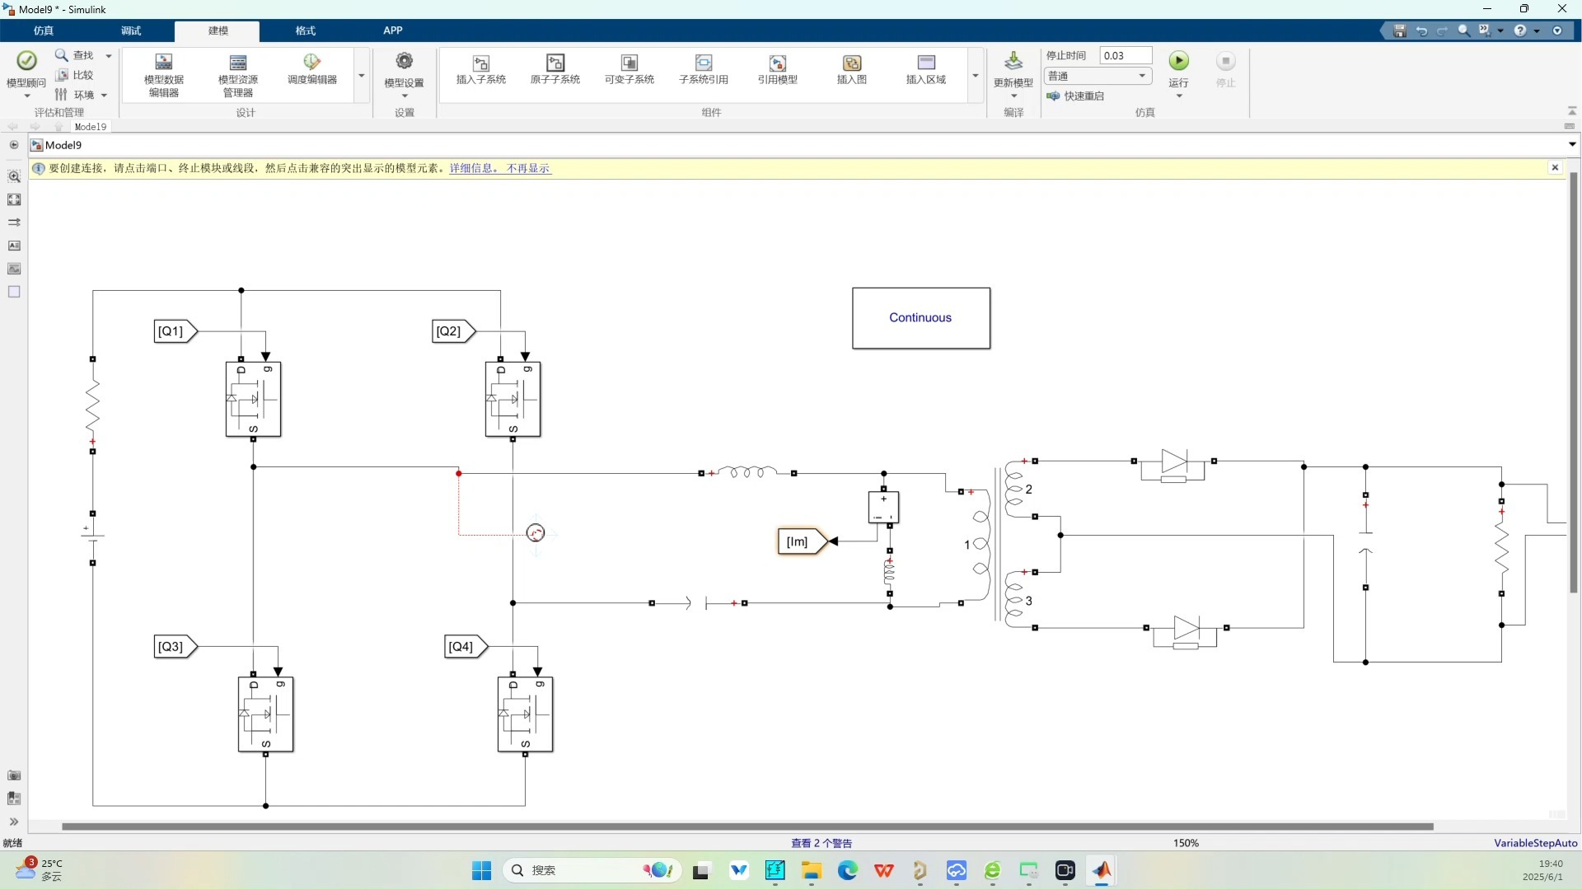1582x890 pixels.
Task: Insert an Atomic Subsystem block
Action: 555,63
